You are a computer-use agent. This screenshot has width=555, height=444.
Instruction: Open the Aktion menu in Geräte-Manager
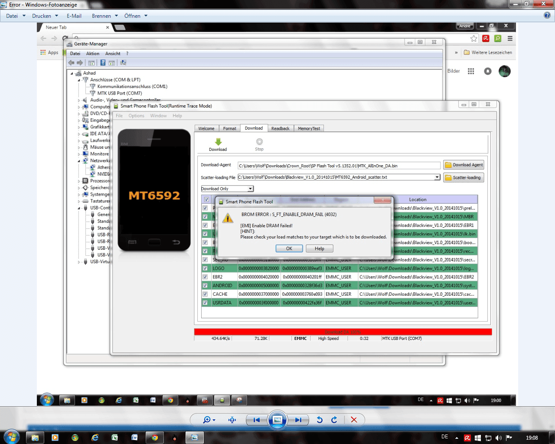click(x=93, y=54)
